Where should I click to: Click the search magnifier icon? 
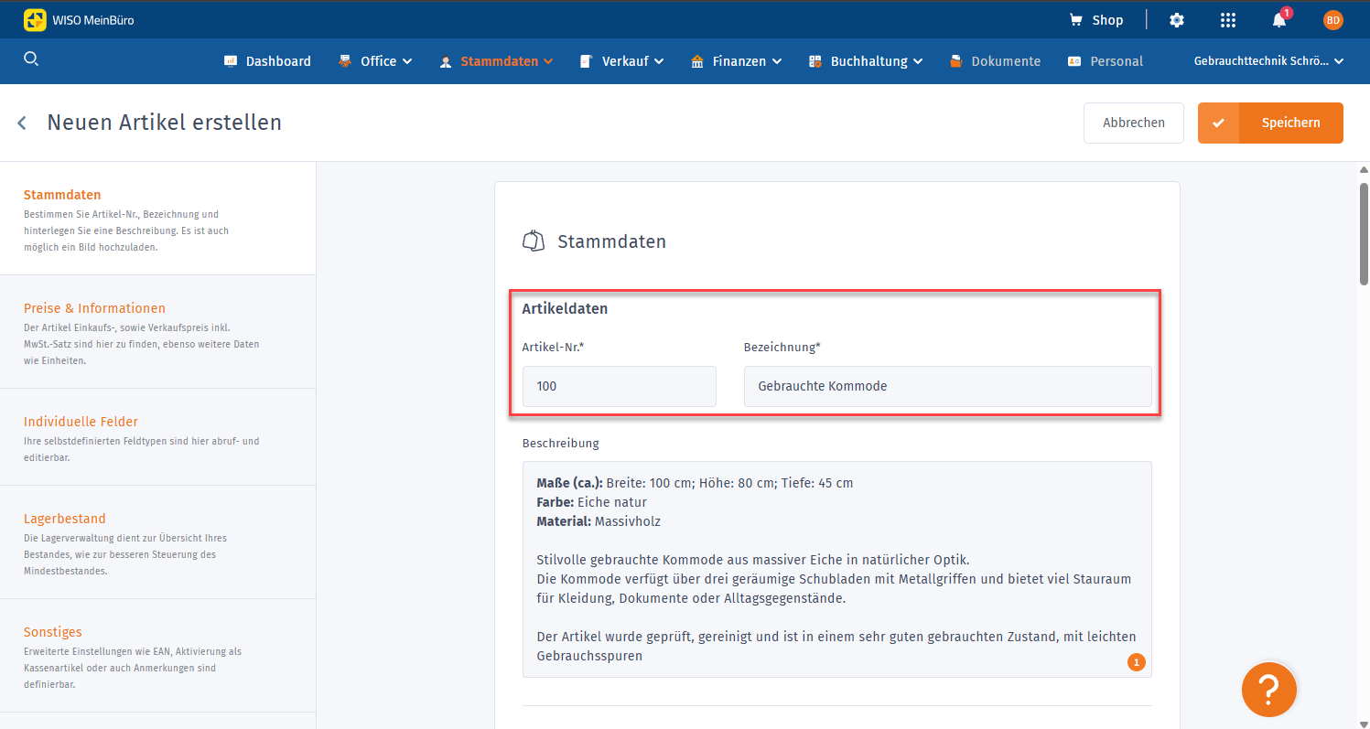click(31, 59)
